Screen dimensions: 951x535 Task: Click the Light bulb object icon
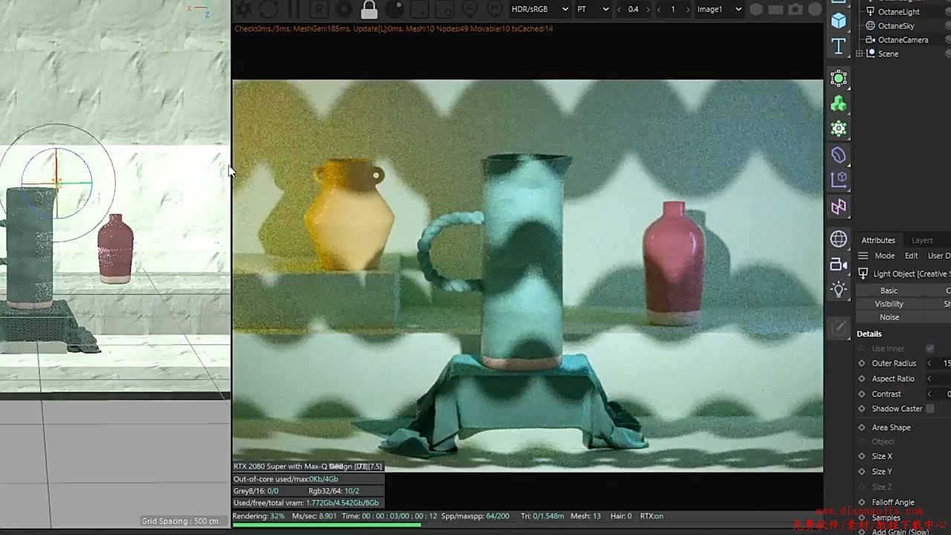tap(839, 290)
